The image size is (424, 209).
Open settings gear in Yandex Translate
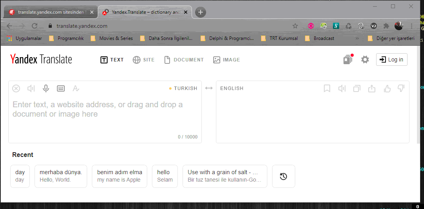pyautogui.click(x=365, y=59)
